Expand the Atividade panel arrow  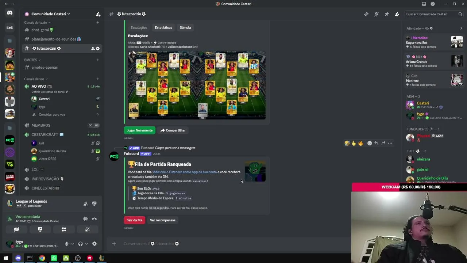click(x=461, y=28)
